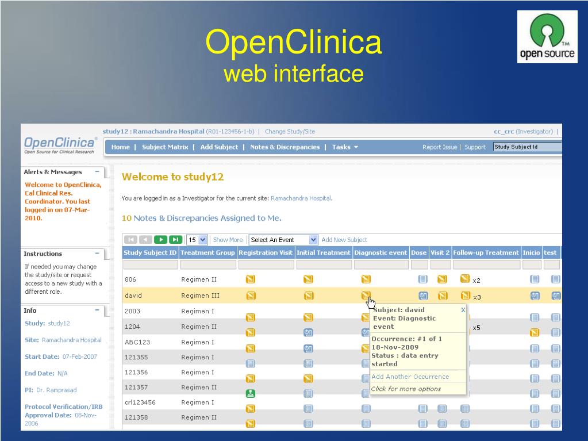Open Initial Treatment icon for subject ABC123
This screenshot has height=441, width=588.
pyautogui.click(x=308, y=349)
